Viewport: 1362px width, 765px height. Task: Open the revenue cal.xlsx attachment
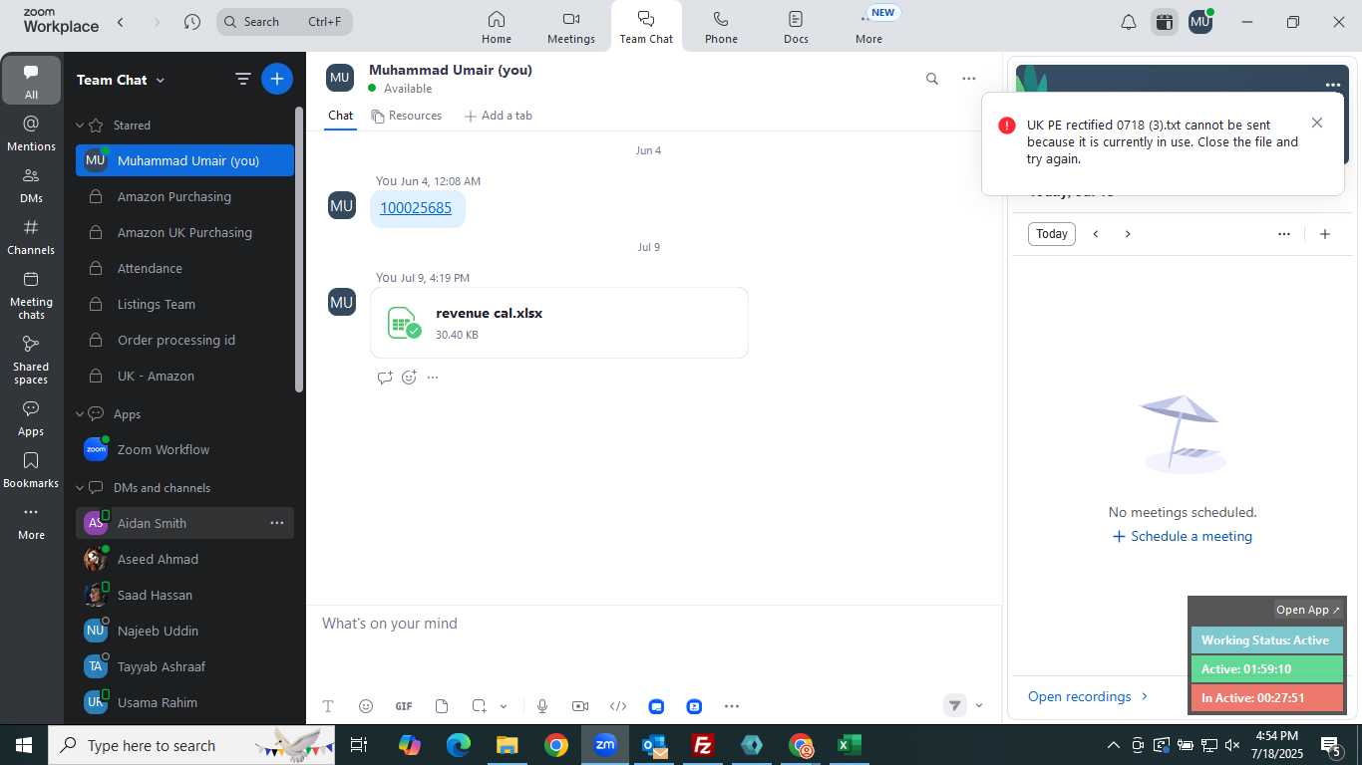click(x=559, y=323)
